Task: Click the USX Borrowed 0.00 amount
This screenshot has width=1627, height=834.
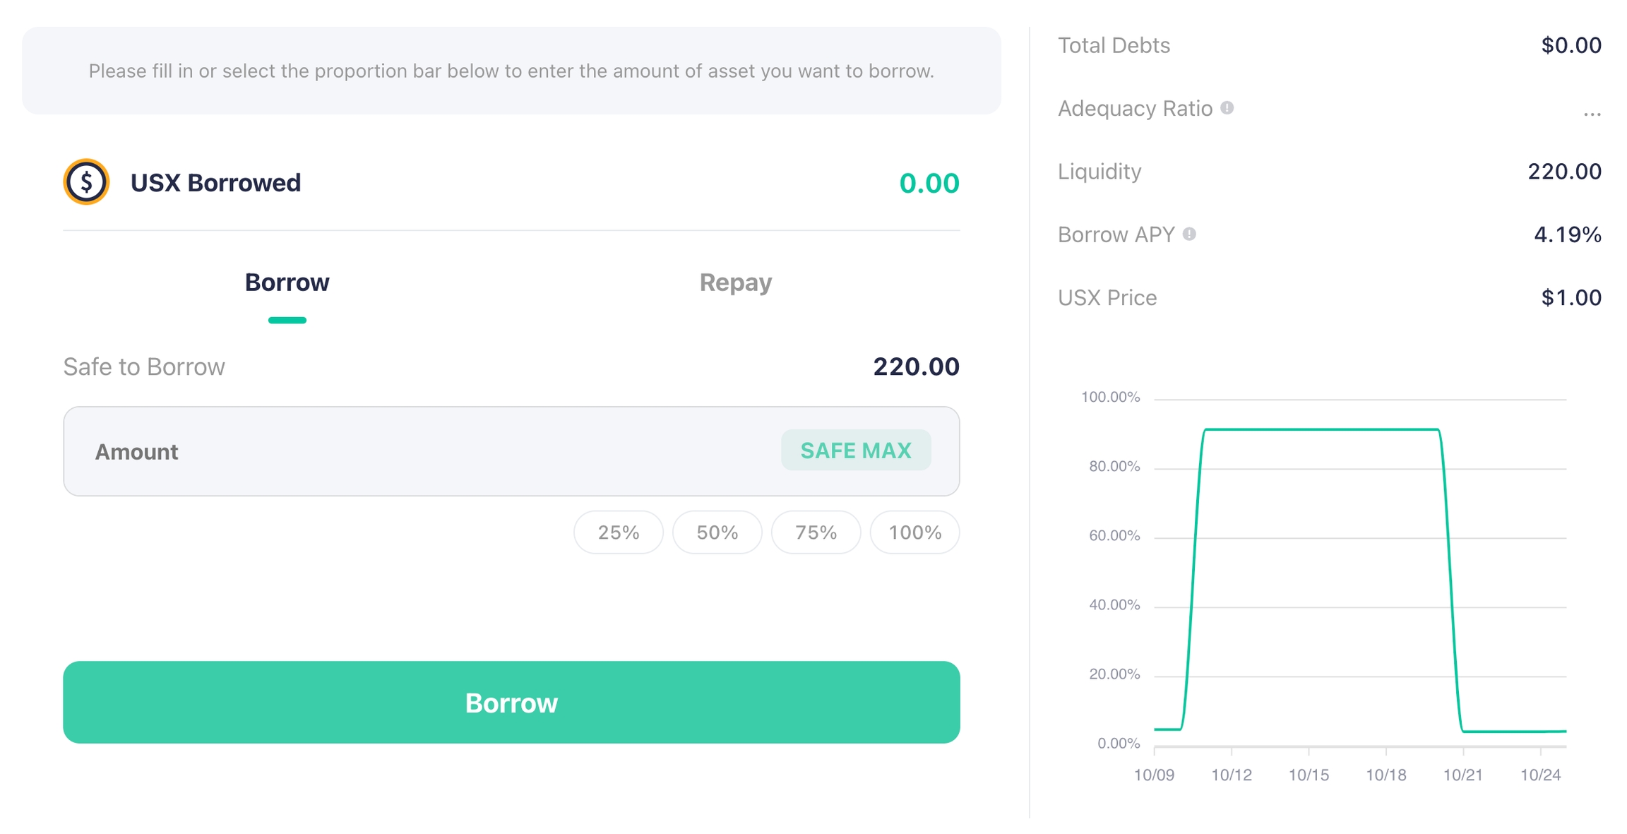Action: pos(929,183)
